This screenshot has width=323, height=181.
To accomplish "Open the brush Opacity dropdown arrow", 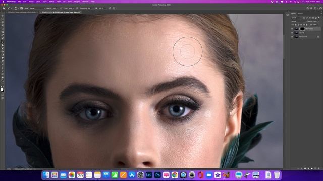I will [x=58, y=8].
